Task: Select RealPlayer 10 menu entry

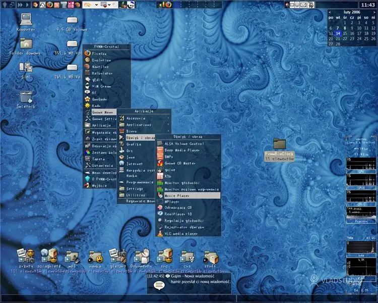Action: [188, 214]
